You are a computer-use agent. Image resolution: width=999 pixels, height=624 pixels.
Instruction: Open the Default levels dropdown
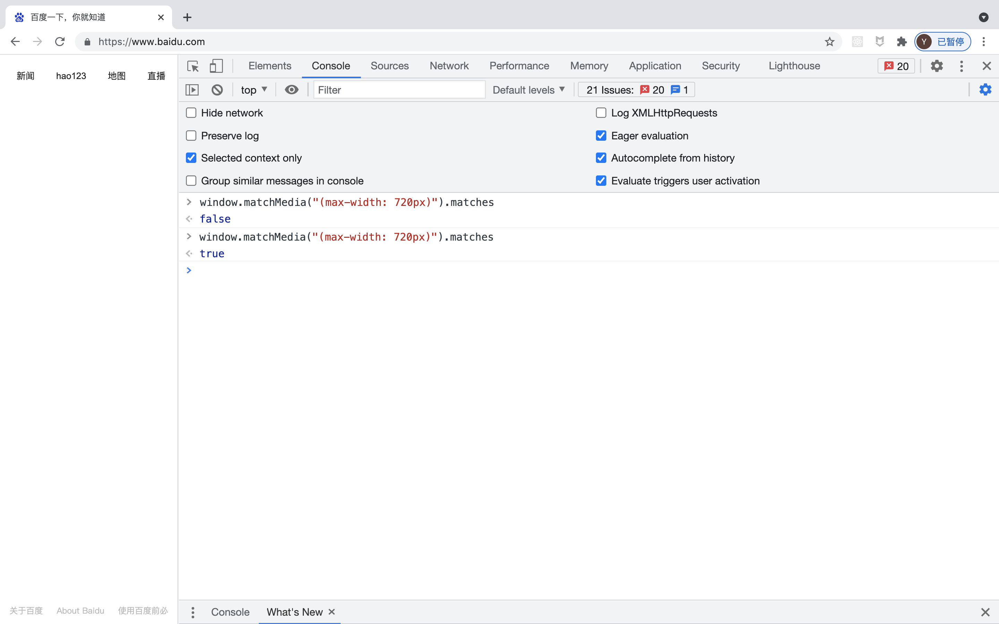pyautogui.click(x=528, y=89)
